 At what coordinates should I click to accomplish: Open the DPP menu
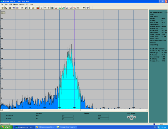27,4
